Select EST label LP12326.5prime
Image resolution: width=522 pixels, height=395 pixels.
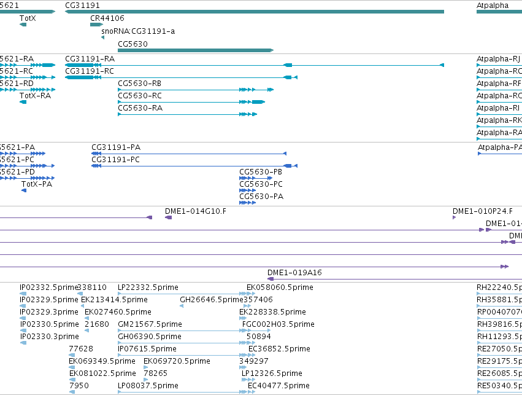point(272,373)
